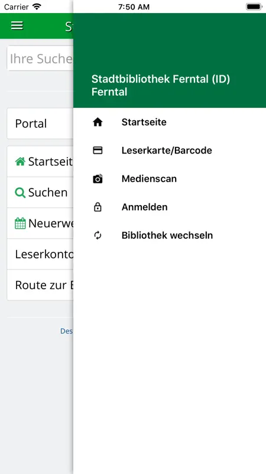Screen dimensions: 266x474
Task: Open the Leserkonto row behind the drawer
Action: coord(40,254)
